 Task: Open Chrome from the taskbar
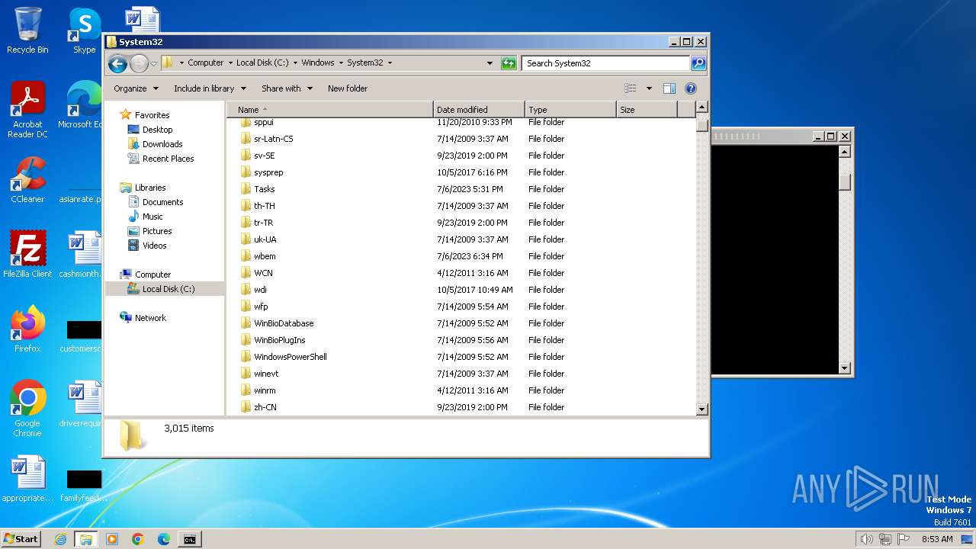(x=138, y=539)
